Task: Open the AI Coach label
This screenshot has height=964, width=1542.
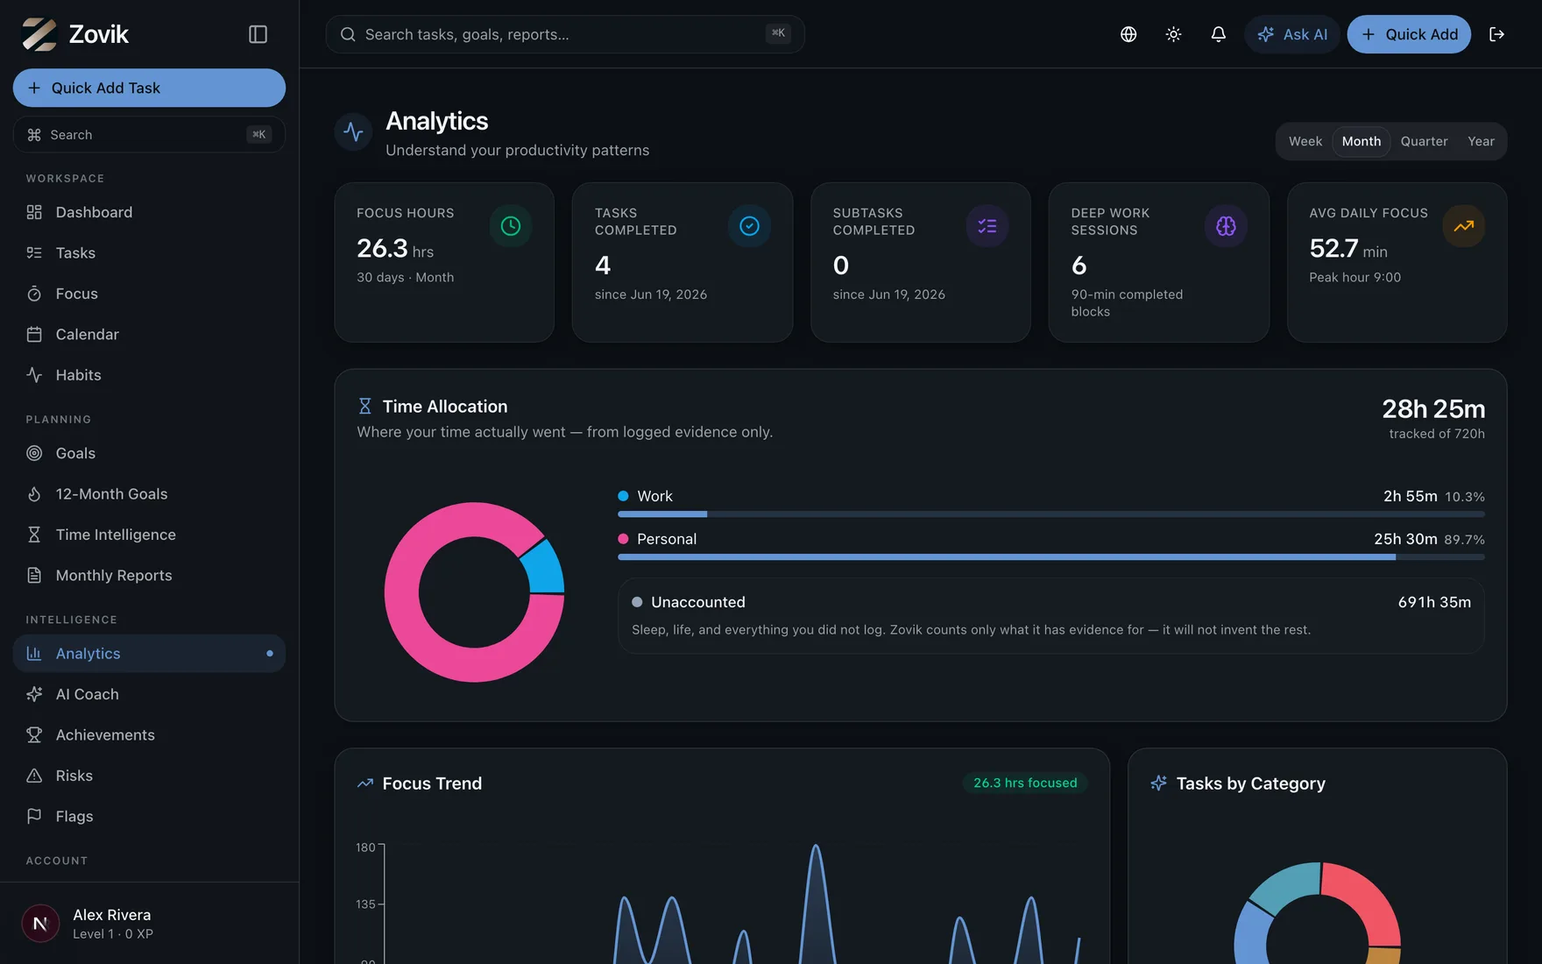Action: (88, 694)
